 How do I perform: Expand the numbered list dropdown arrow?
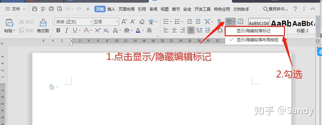[182, 22]
